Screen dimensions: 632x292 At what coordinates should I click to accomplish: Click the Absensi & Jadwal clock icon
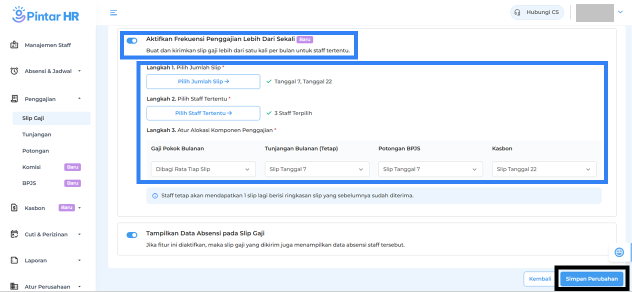14,71
